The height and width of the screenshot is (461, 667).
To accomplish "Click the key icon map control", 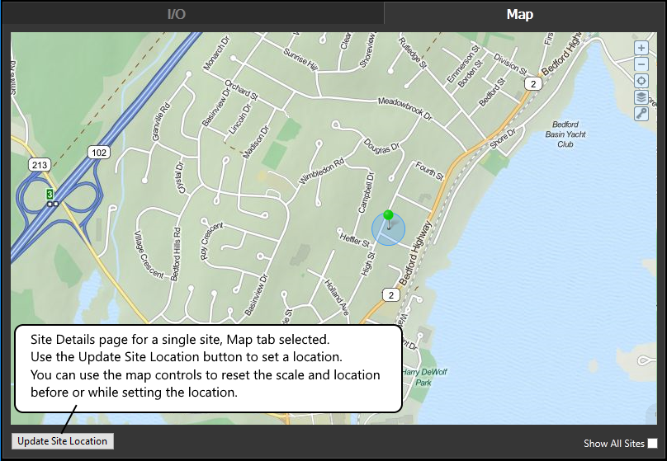I will [641, 114].
